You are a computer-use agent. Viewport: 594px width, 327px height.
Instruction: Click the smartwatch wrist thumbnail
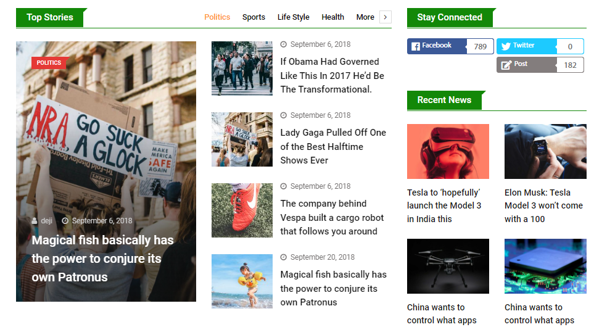pos(545,151)
